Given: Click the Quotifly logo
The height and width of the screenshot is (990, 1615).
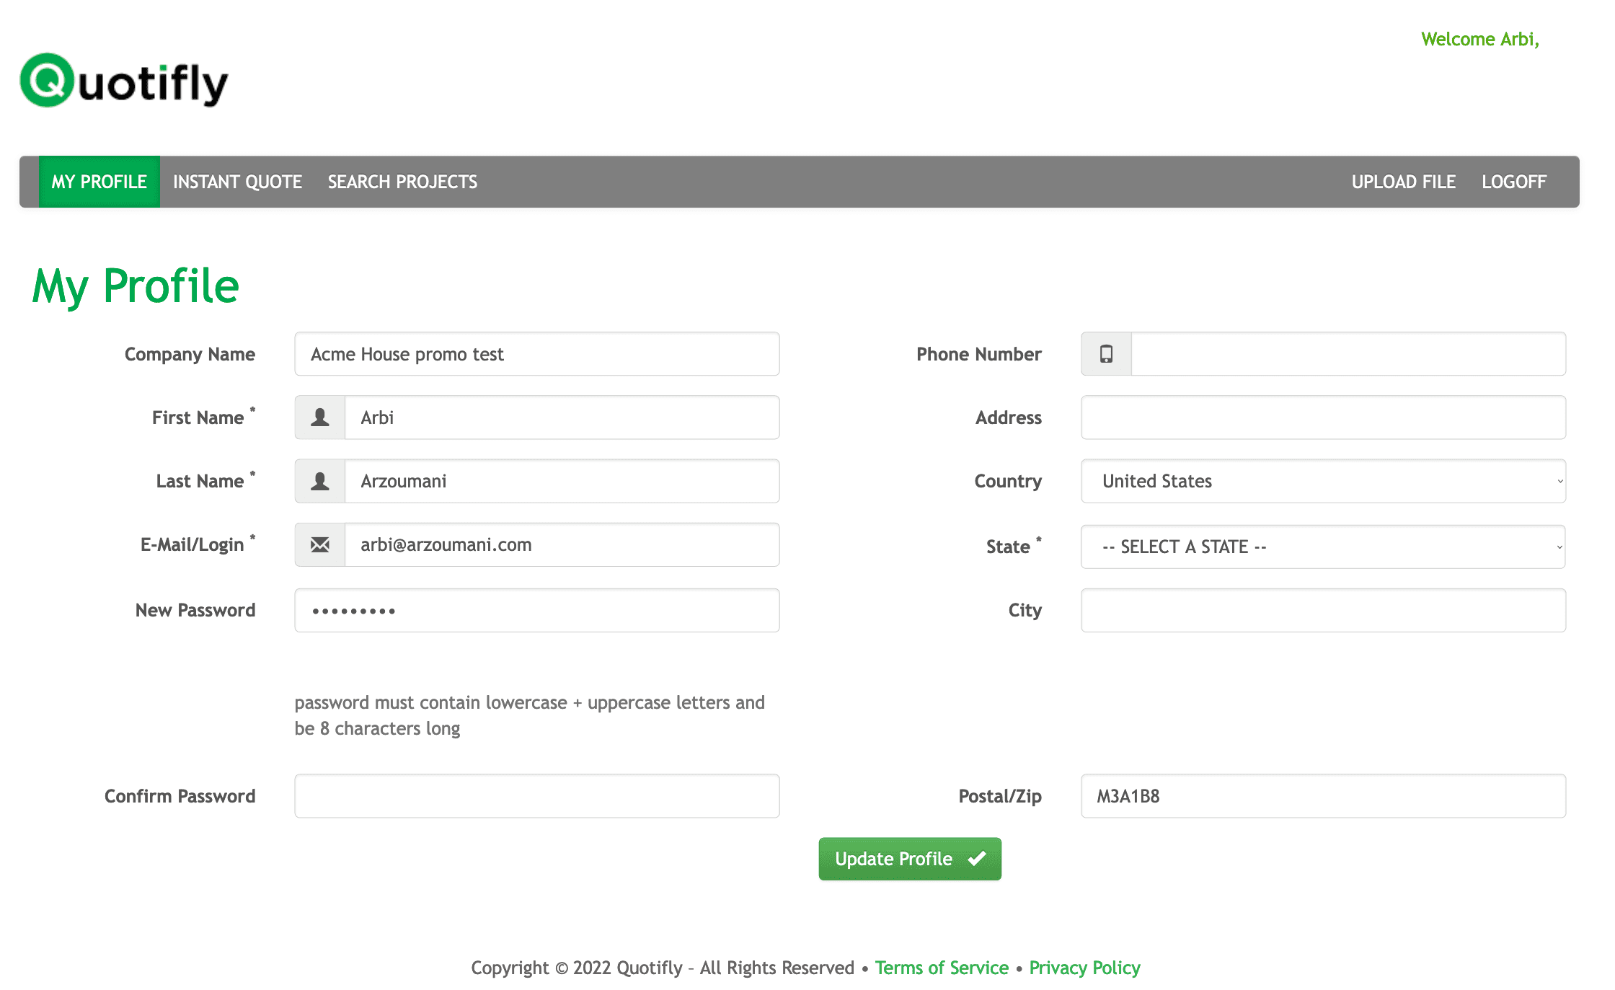Looking at the screenshot, I should click(x=124, y=81).
